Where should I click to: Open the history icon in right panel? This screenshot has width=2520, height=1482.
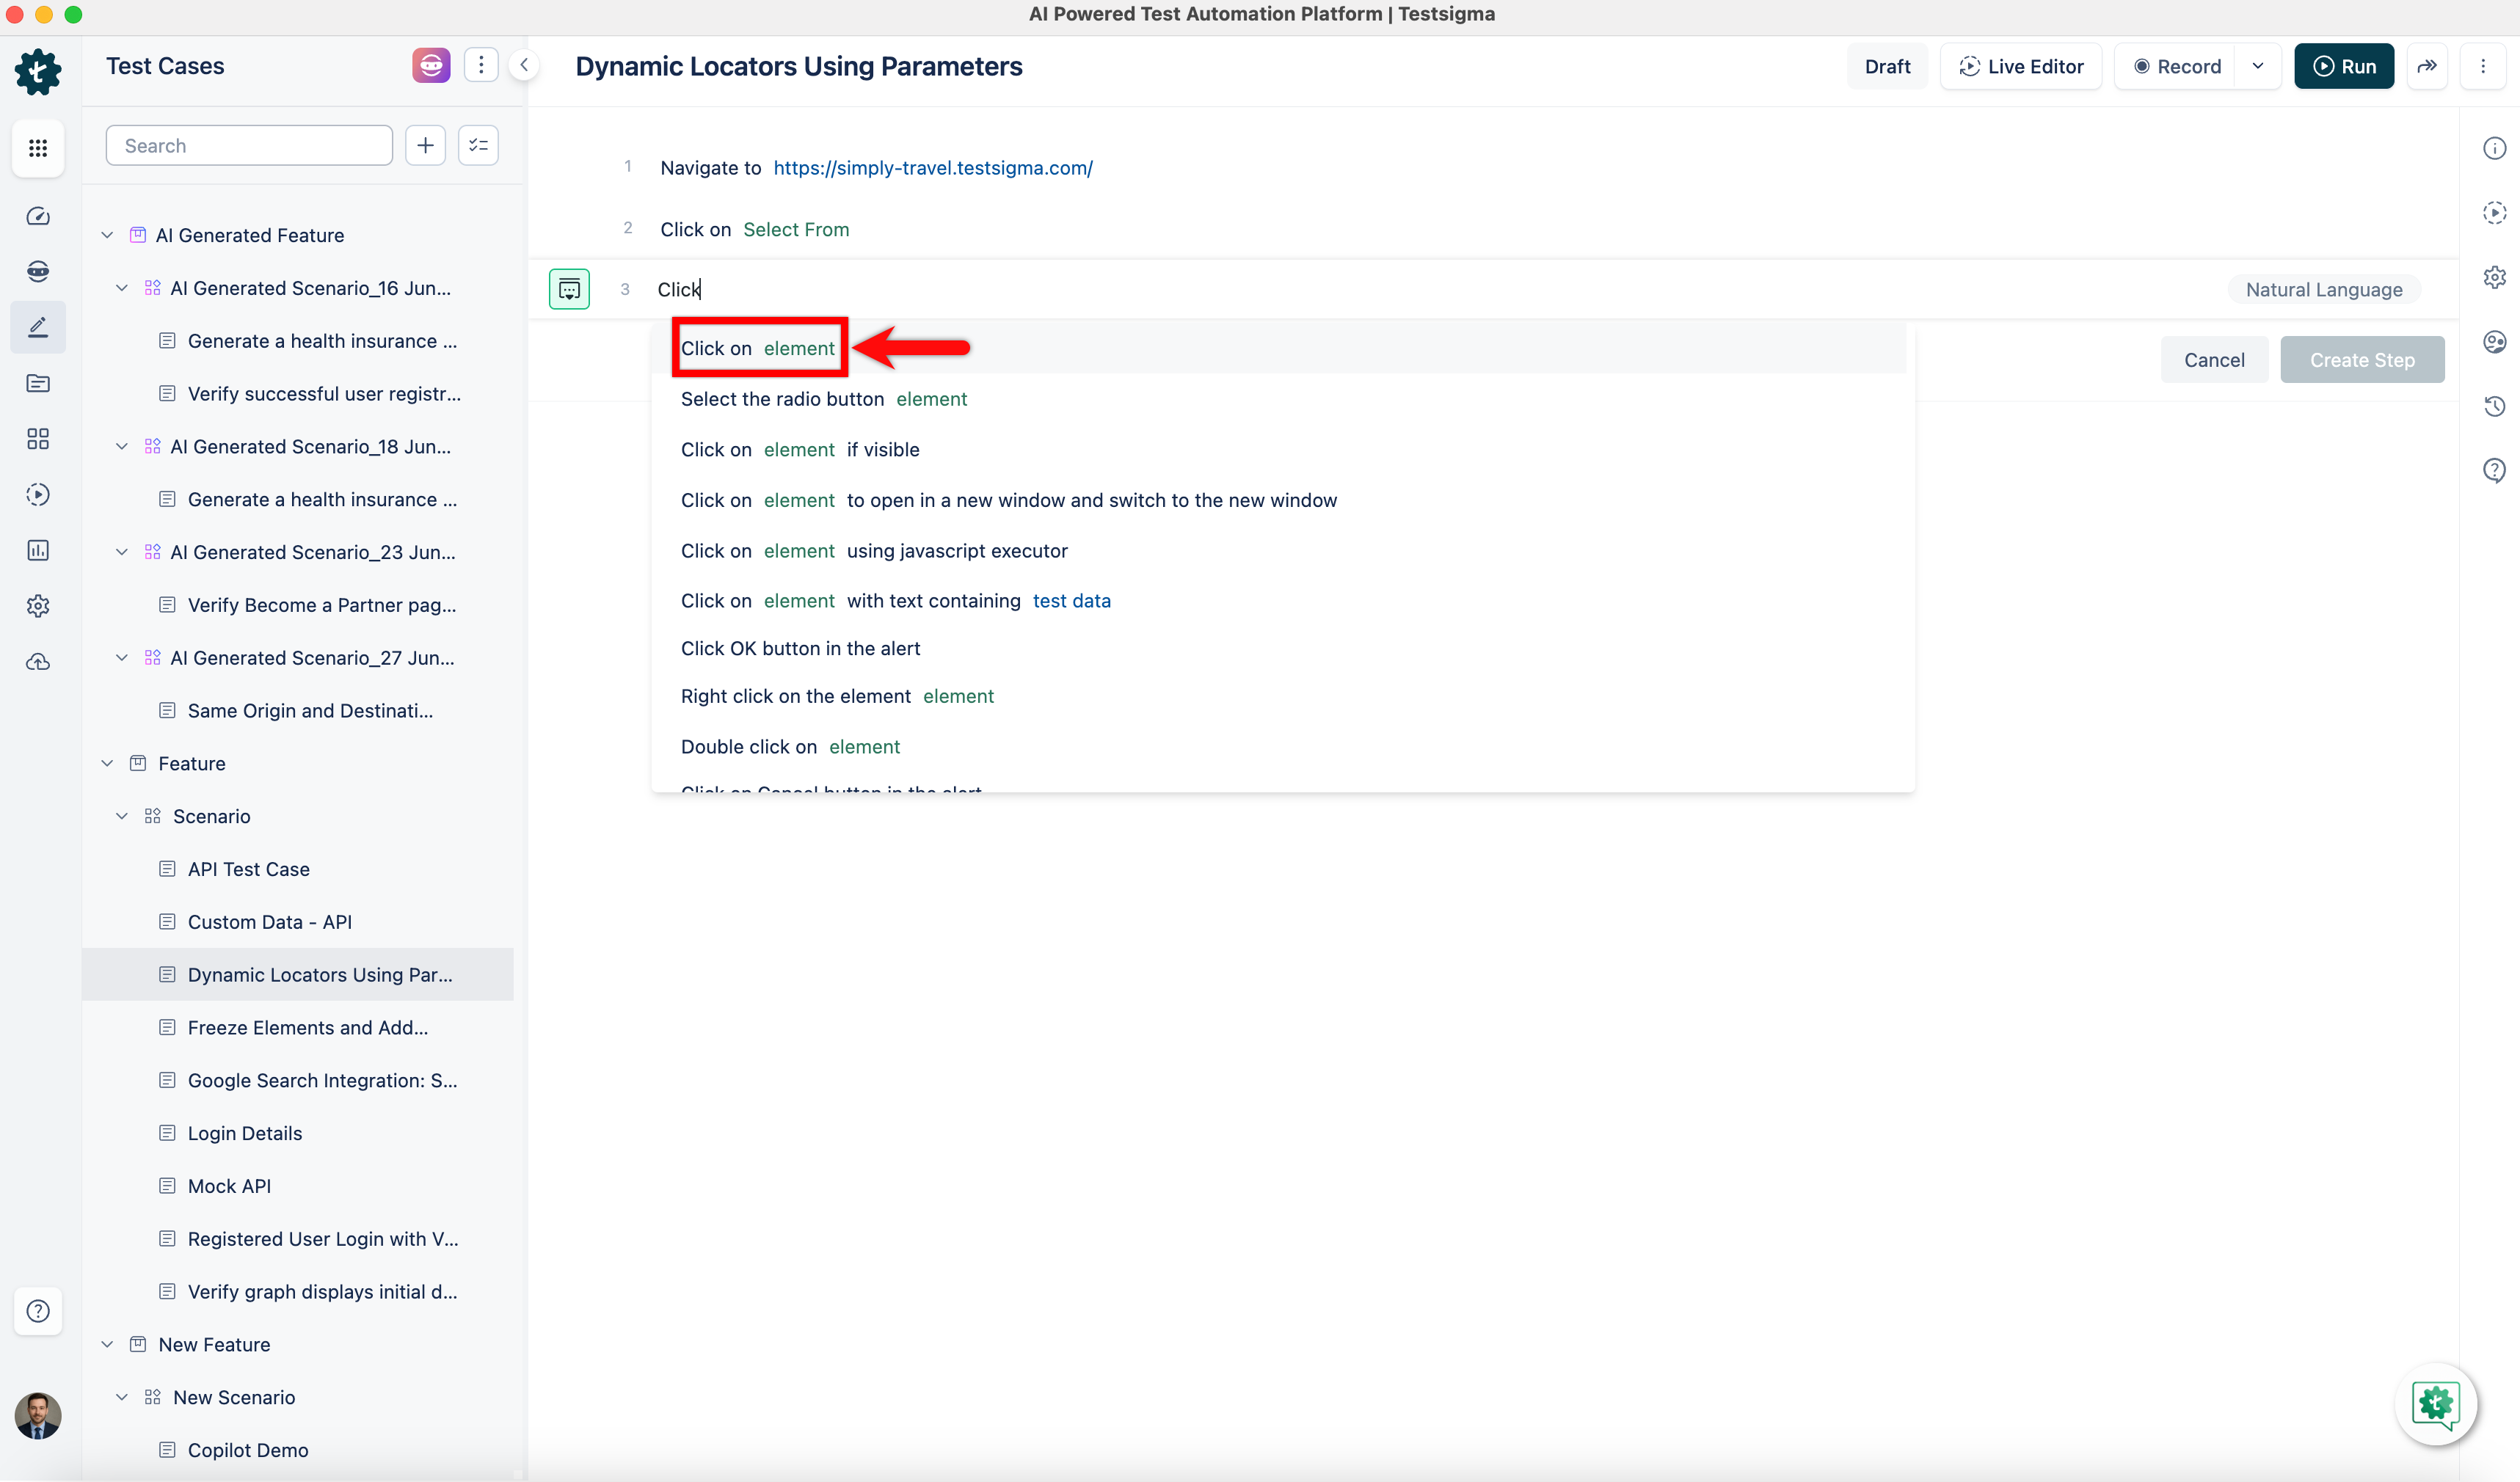pyautogui.click(x=2494, y=406)
